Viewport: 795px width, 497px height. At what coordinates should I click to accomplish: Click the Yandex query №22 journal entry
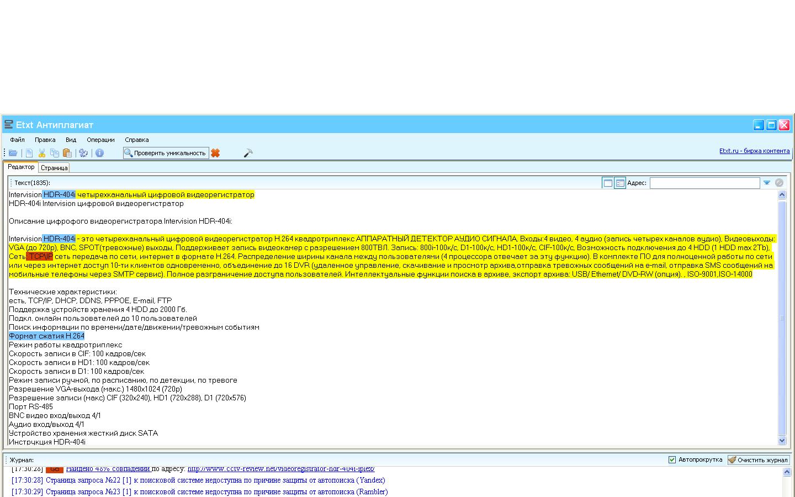coord(198,480)
